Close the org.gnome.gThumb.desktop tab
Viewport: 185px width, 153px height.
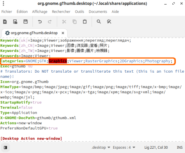click(63, 33)
